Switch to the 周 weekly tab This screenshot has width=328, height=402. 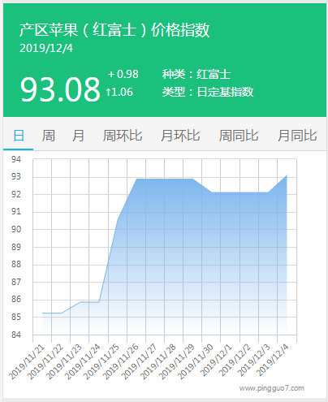click(49, 136)
